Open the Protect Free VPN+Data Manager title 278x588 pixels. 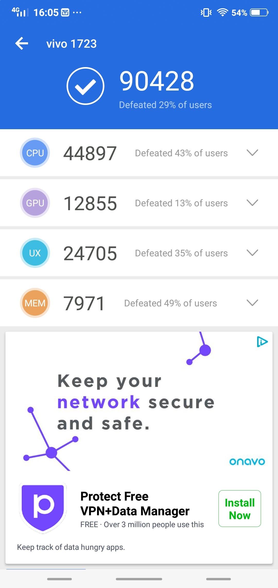pyautogui.click(x=135, y=503)
